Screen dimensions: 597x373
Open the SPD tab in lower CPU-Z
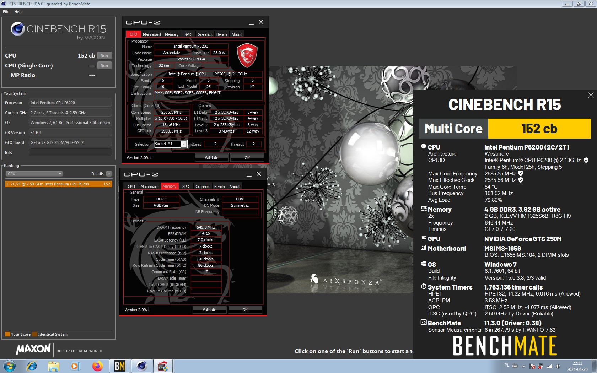tap(186, 186)
